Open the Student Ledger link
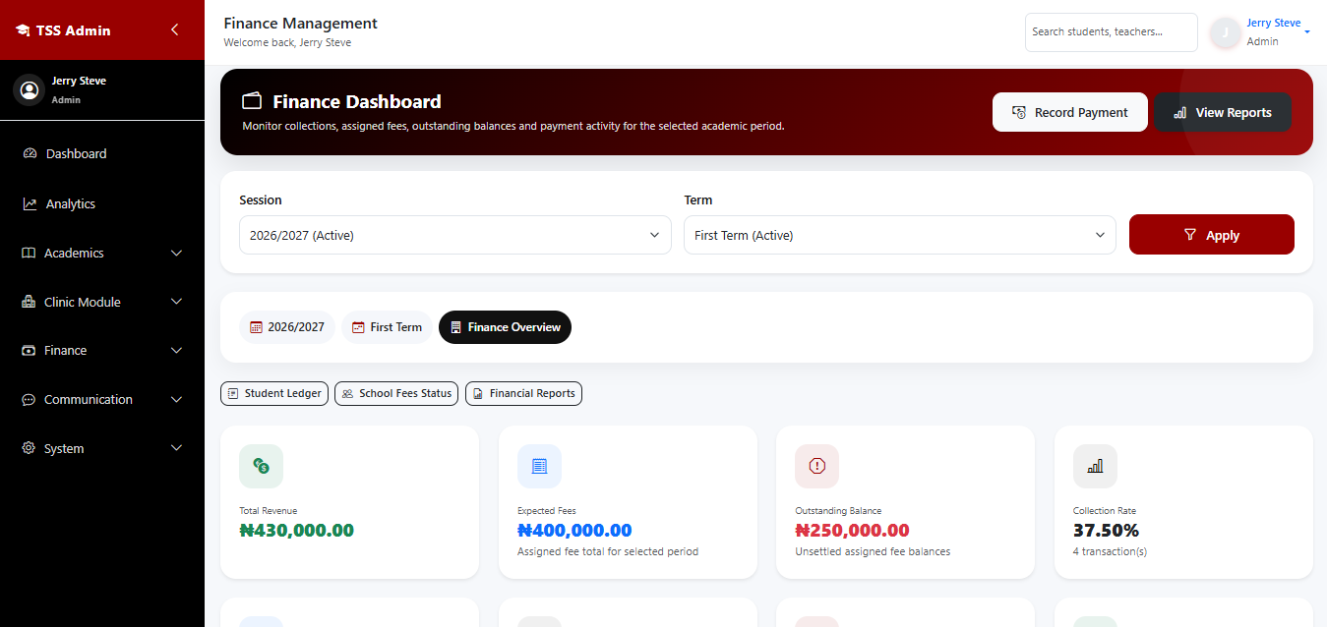The width and height of the screenshot is (1327, 627). (x=274, y=393)
